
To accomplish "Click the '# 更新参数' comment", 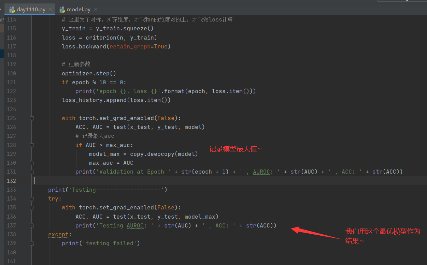I will [x=76, y=64].
